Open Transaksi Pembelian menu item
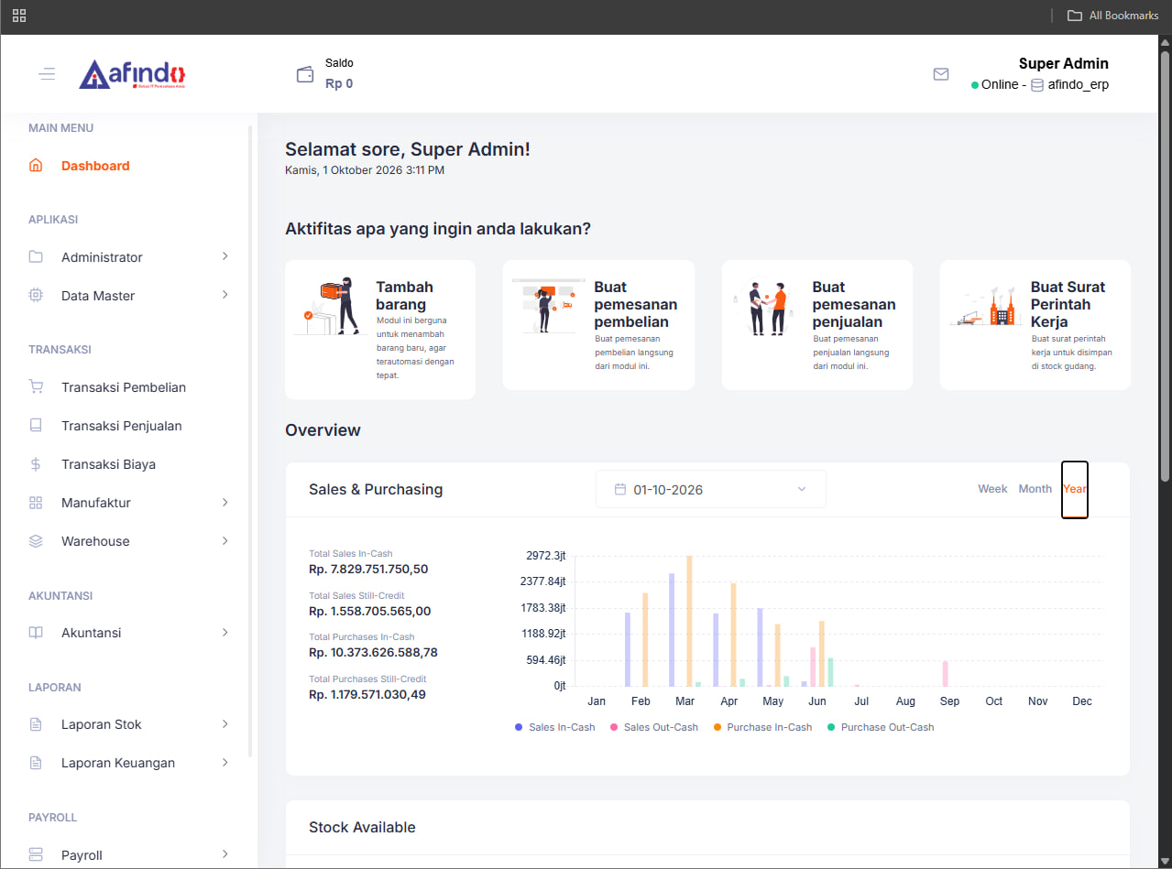Image resolution: width=1172 pixels, height=869 pixels. click(x=124, y=387)
